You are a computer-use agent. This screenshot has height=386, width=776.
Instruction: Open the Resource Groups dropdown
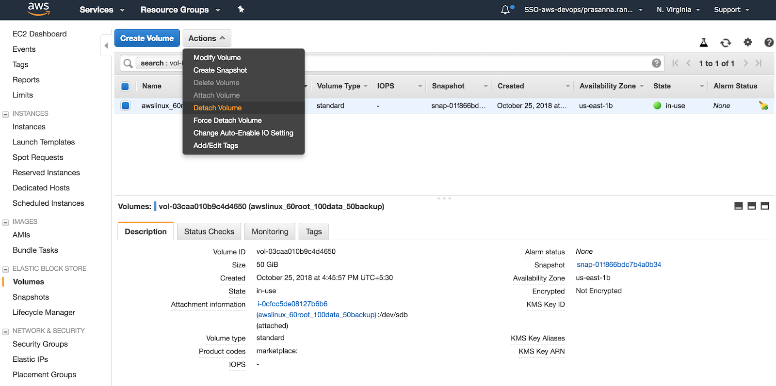point(180,10)
